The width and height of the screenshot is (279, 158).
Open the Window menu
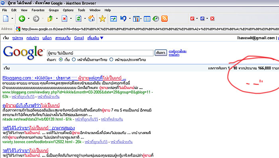coord(95,10)
